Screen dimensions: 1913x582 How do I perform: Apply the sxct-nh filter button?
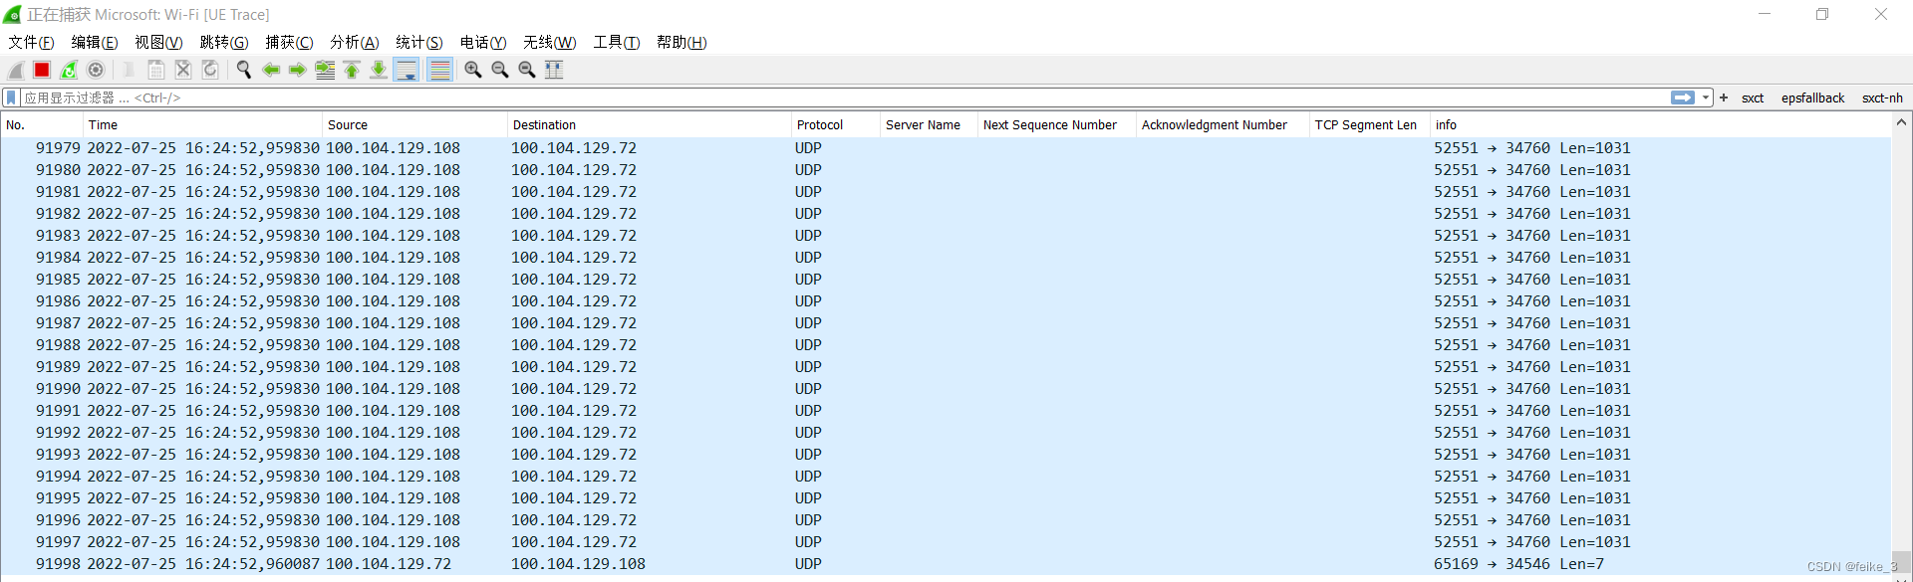pyautogui.click(x=1882, y=97)
